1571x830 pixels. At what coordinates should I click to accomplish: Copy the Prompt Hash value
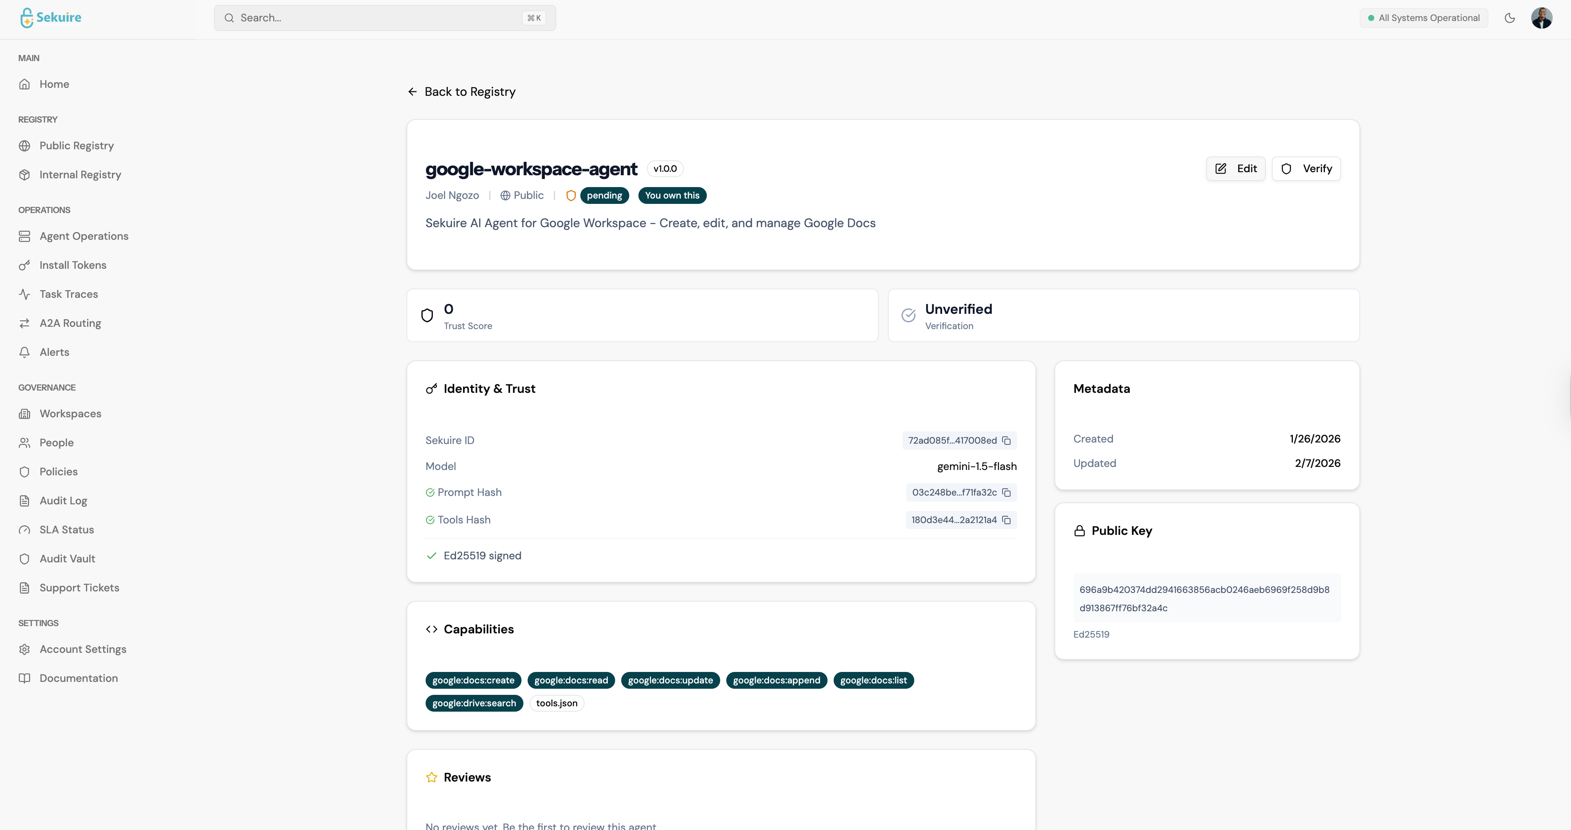click(1006, 493)
